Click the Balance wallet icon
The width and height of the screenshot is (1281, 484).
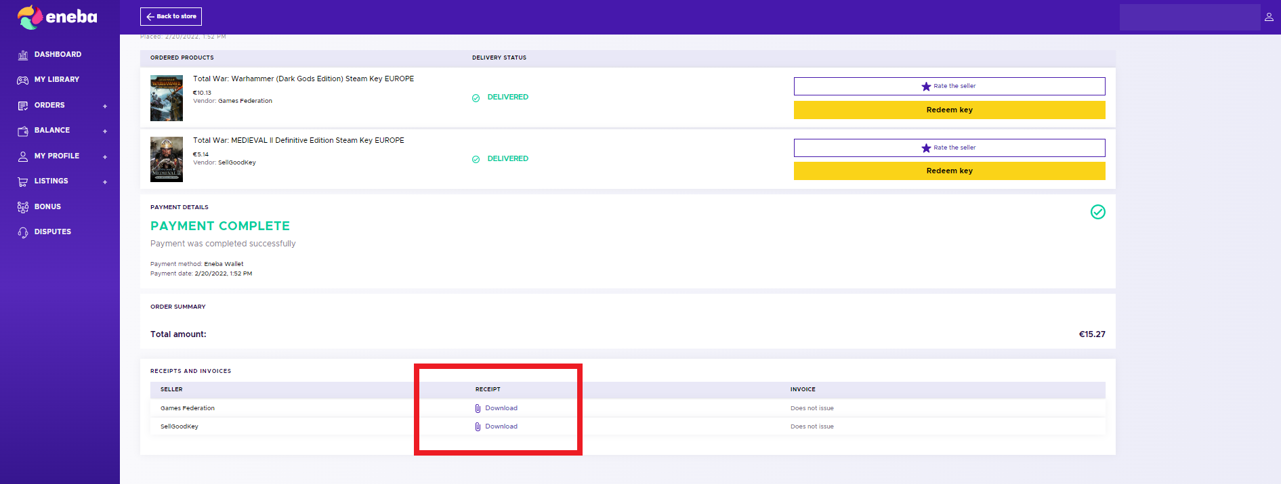[23, 131]
